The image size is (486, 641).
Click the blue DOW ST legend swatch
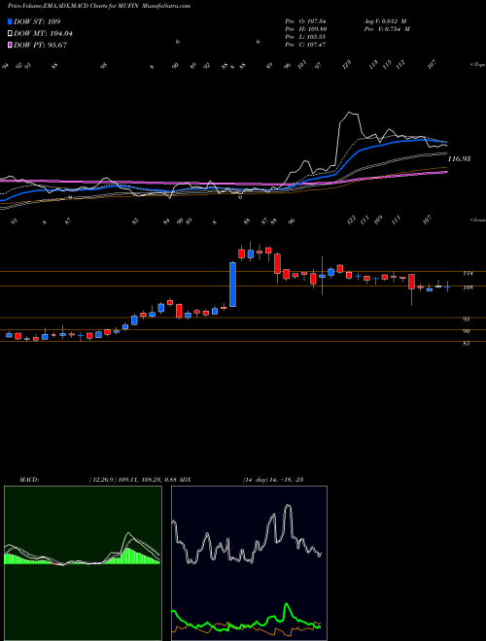[x=11, y=21]
